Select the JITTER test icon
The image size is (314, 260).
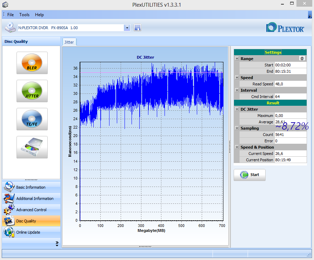tap(32, 91)
